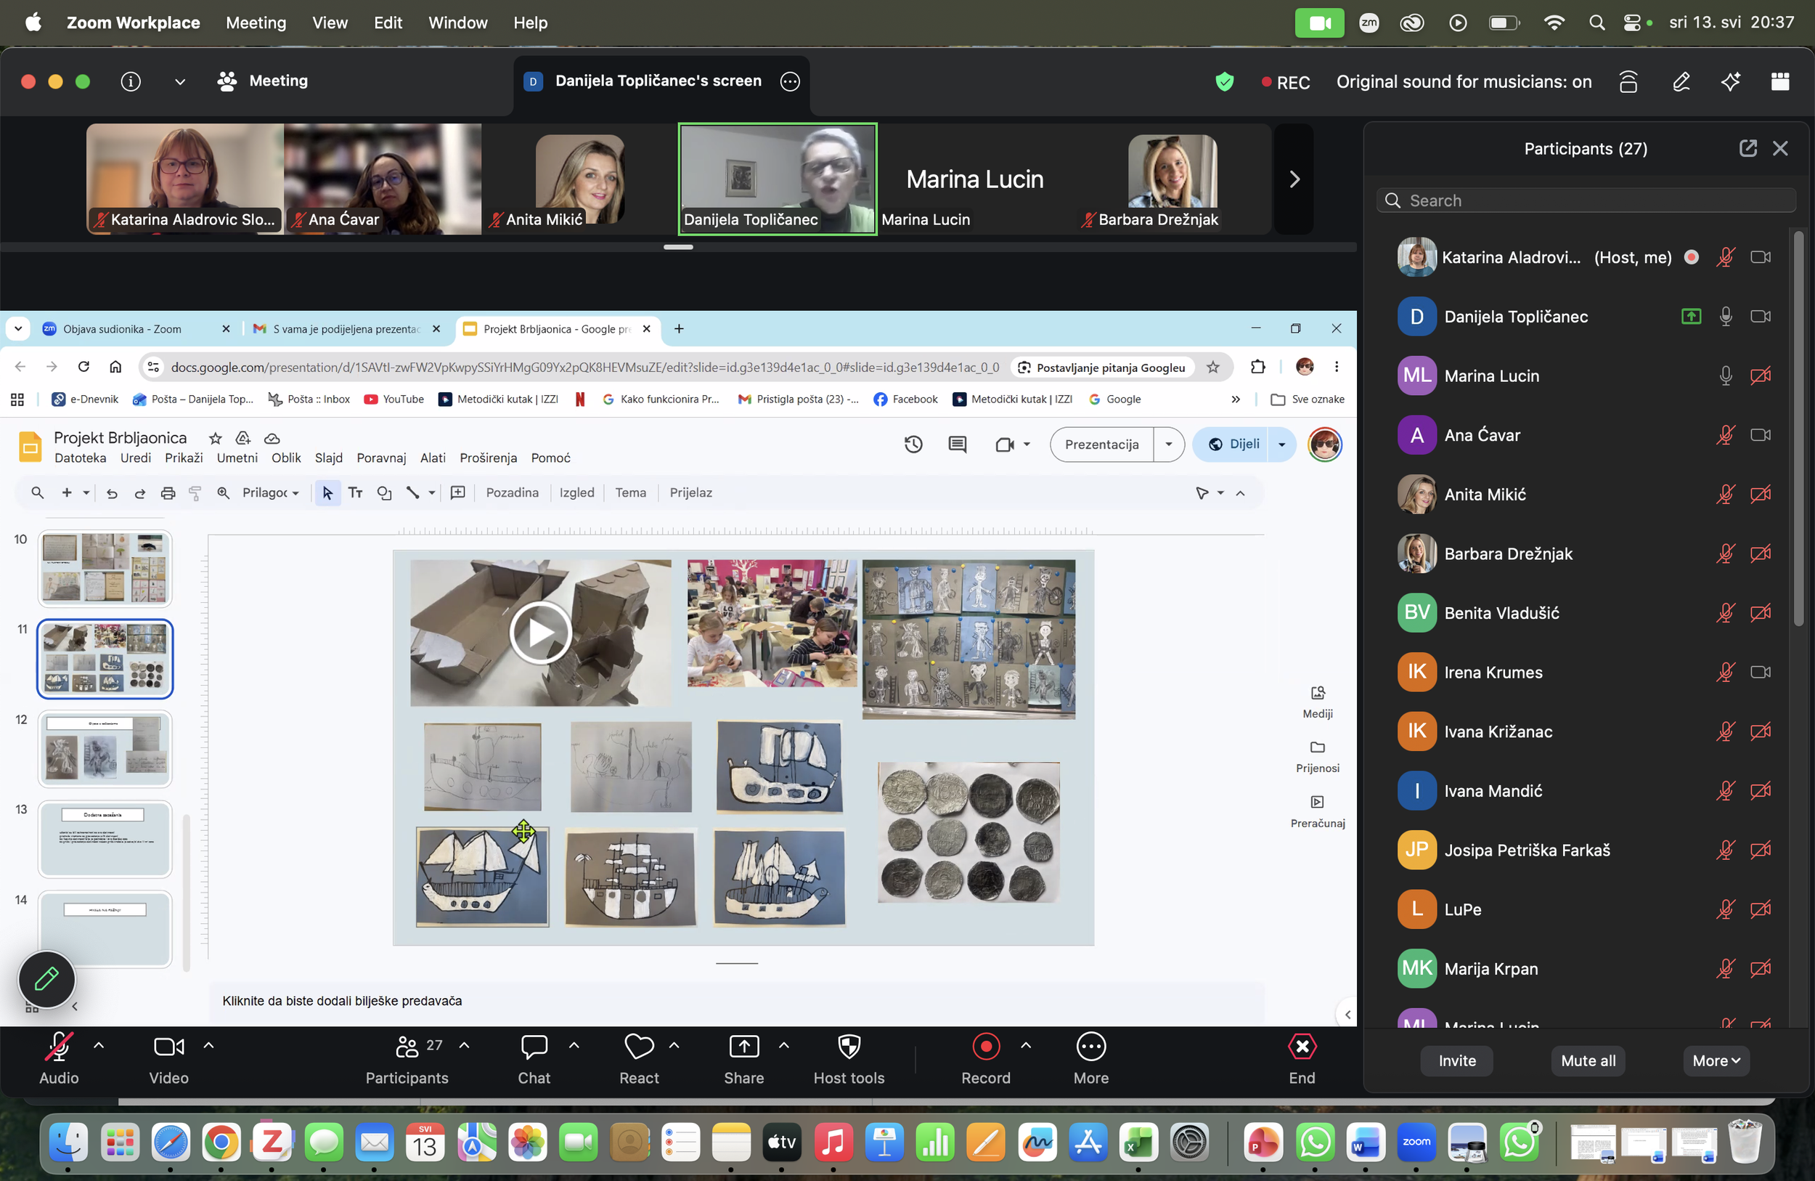Expand Audio options caret

point(99,1045)
